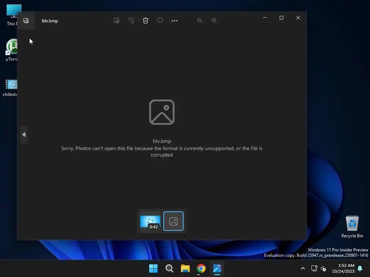
Task: Select the 0:42 video thumbnail in filmstrip
Action: point(150,221)
